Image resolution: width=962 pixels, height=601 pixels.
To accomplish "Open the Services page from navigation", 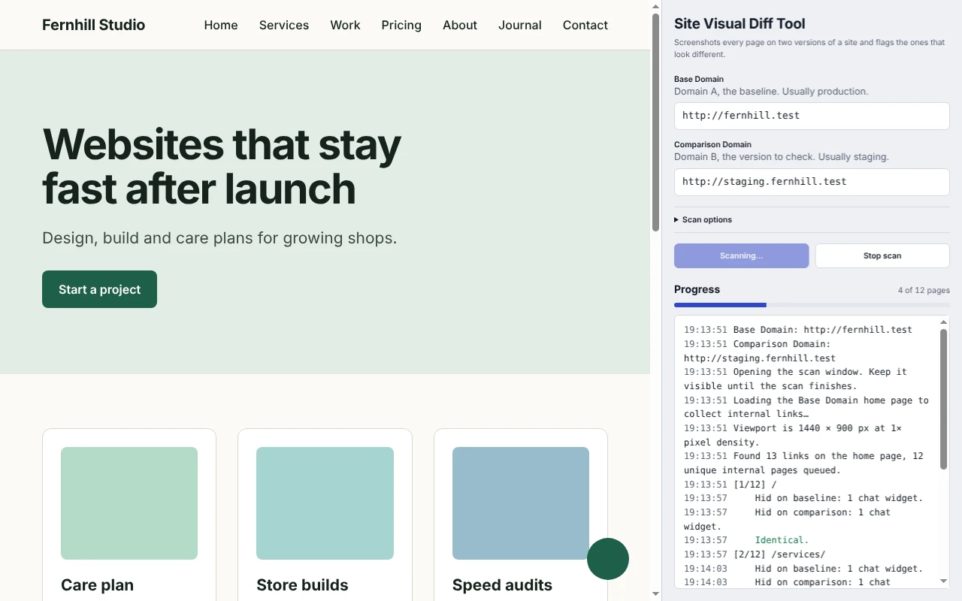I will pyautogui.click(x=284, y=25).
